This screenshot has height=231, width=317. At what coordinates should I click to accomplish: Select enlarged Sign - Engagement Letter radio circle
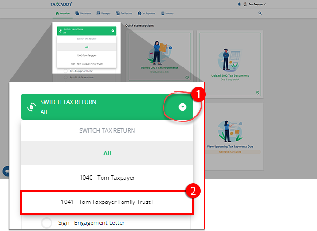[47, 223]
